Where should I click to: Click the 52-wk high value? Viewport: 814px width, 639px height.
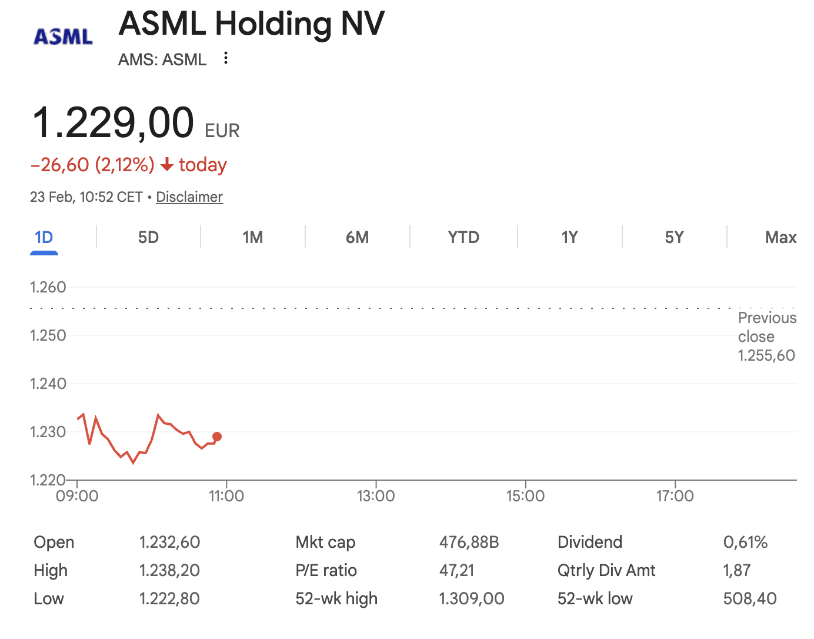tap(471, 598)
